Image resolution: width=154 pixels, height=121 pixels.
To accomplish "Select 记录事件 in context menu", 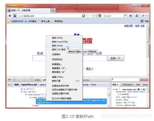I will [64, 54].
